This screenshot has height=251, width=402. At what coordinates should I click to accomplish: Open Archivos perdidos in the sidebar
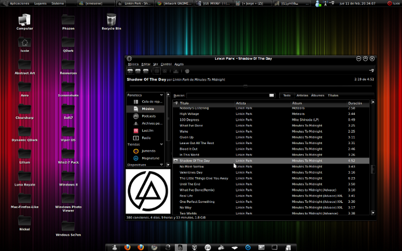coord(145,123)
